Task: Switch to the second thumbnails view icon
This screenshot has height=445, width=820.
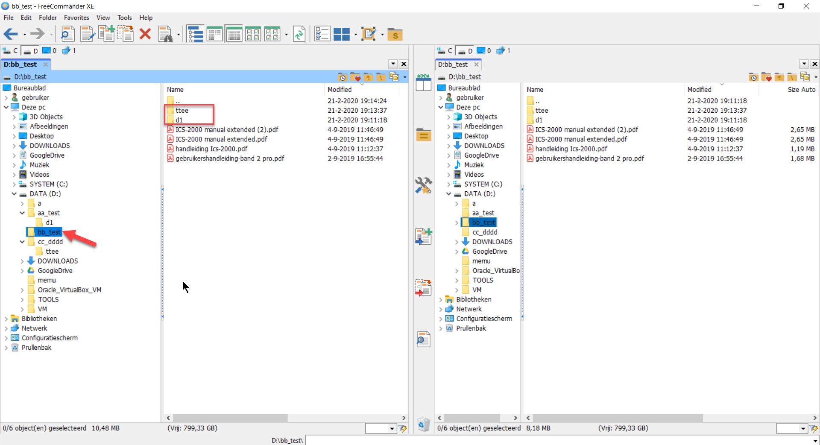Action: tap(272, 34)
